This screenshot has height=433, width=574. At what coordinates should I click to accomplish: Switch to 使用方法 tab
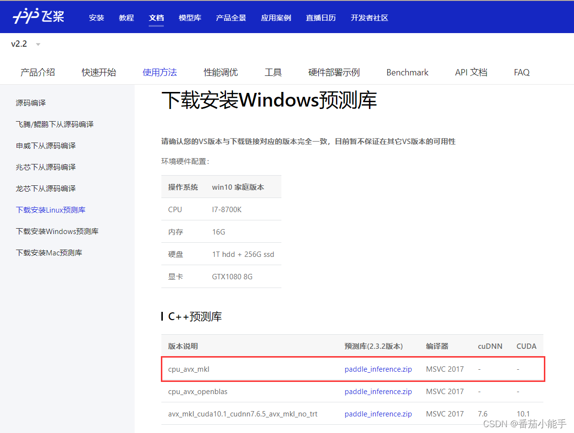tap(159, 72)
